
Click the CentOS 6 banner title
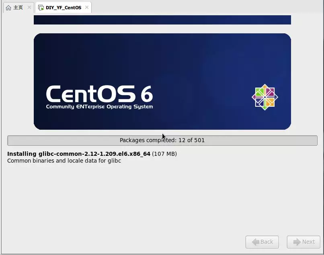[99, 94]
